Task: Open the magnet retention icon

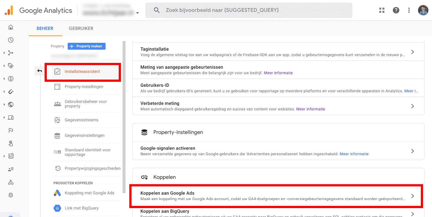Action: pyautogui.click(x=11, y=92)
